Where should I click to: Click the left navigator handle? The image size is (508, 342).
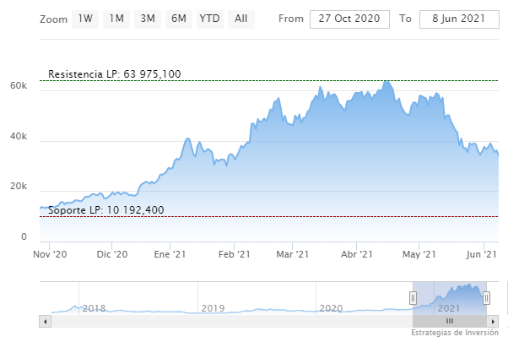tap(413, 297)
